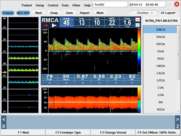Toggle the Mute button
This screenshot has height=136, width=181.
click(100, 13)
